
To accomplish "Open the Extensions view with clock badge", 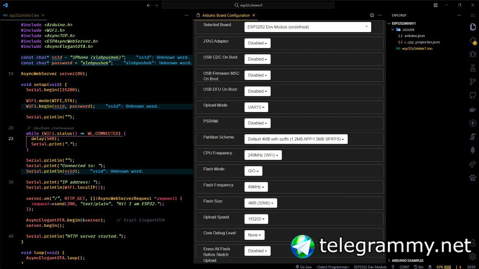I will coord(473,41).
